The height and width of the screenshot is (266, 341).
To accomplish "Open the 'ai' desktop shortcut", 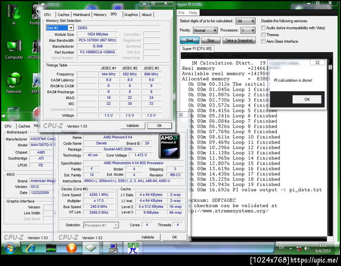I will click(14, 14).
